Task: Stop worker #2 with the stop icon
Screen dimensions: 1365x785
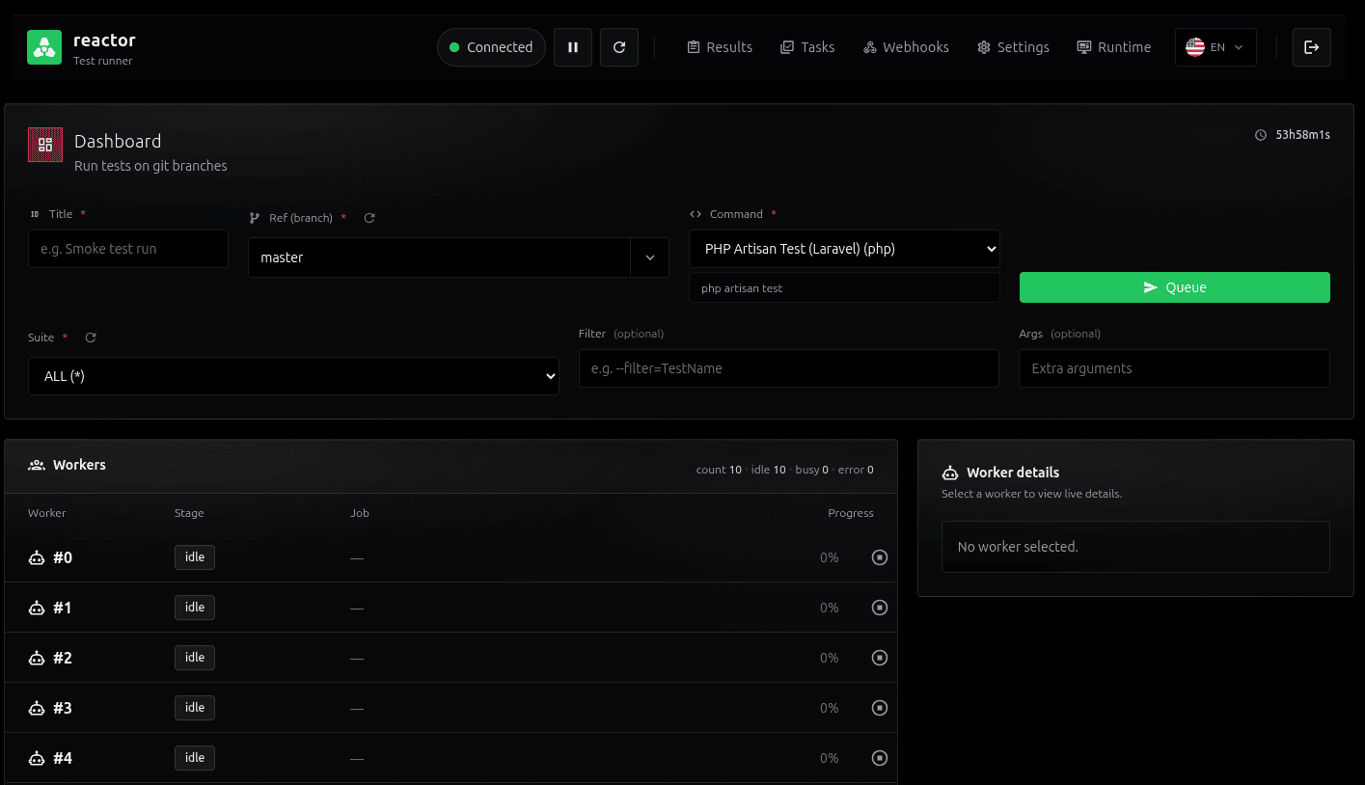Action: point(880,658)
